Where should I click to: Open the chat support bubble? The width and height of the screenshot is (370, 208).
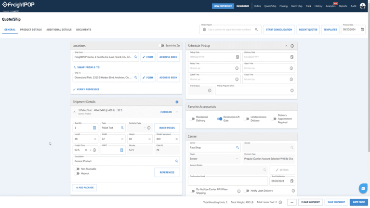click(363, 188)
